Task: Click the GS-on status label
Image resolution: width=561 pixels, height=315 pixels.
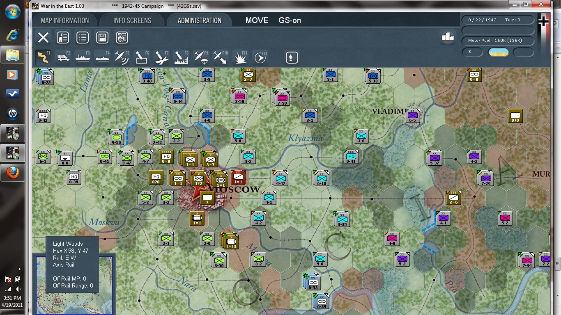Action: click(290, 21)
